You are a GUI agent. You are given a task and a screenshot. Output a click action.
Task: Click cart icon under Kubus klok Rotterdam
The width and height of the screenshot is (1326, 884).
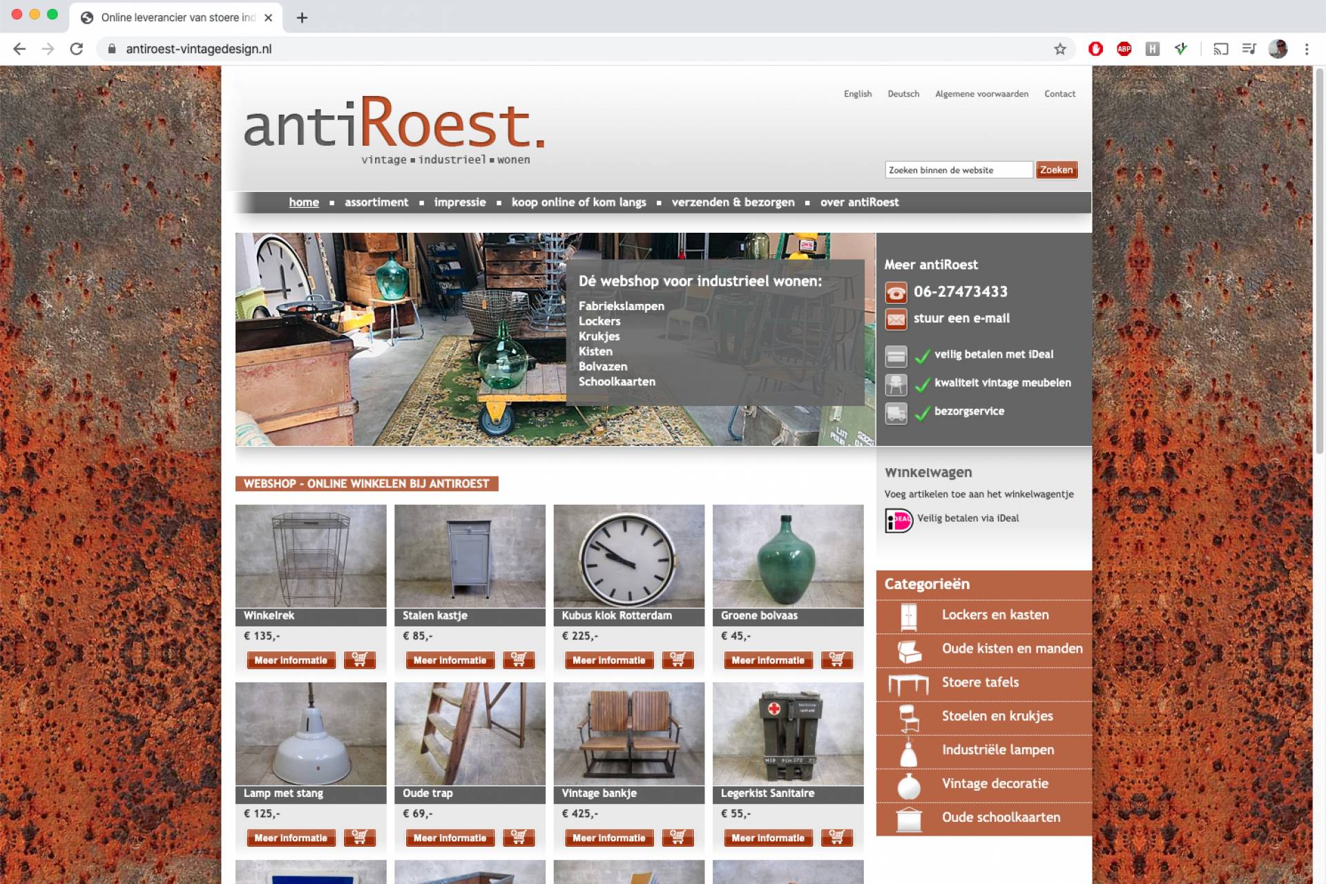point(678,660)
